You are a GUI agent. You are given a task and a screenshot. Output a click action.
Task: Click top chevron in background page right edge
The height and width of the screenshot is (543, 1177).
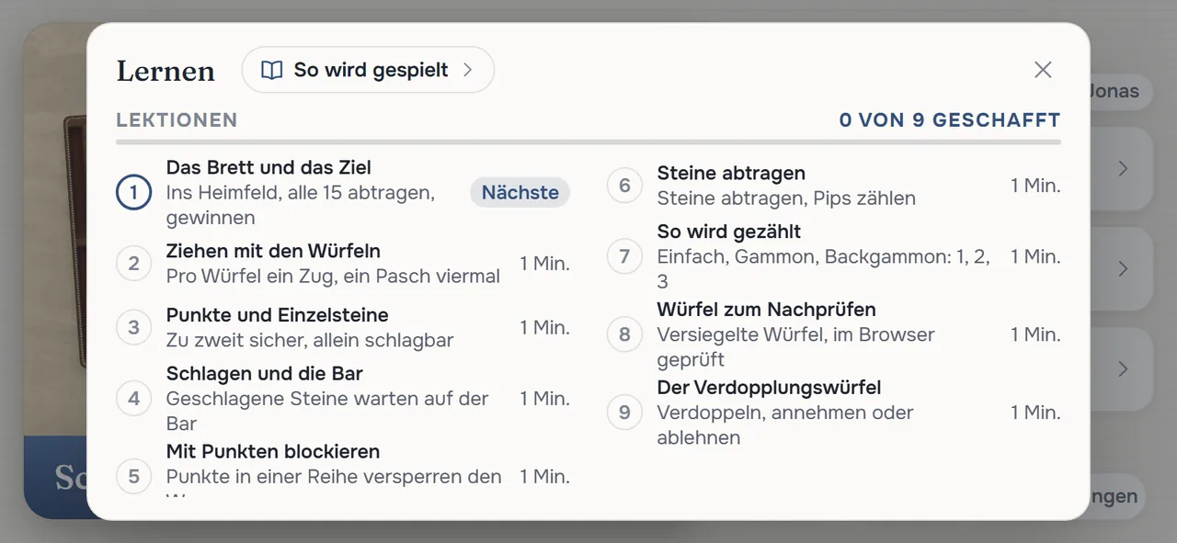(x=1123, y=169)
